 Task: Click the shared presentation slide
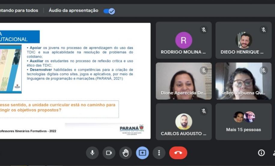tap(75, 81)
